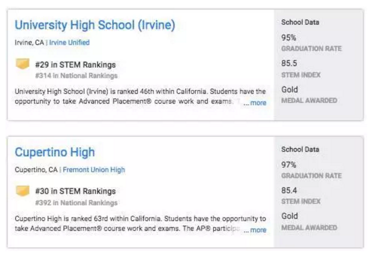
Task: Select the #30 in STEM Rankings text
Action: (x=75, y=192)
